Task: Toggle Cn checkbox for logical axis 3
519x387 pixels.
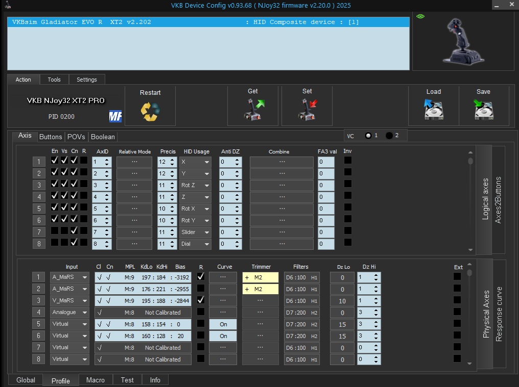Action: (x=74, y=184)
